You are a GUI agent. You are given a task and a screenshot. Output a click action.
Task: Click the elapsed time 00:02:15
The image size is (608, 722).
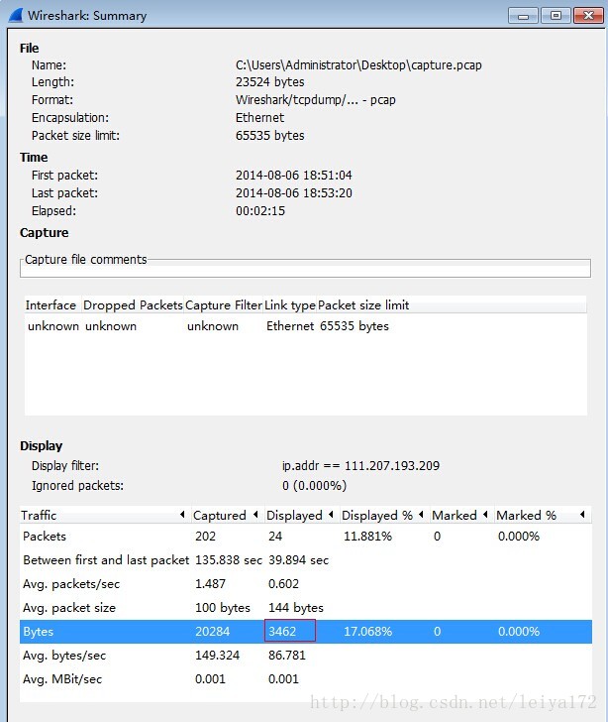click(x=260, y=211)
